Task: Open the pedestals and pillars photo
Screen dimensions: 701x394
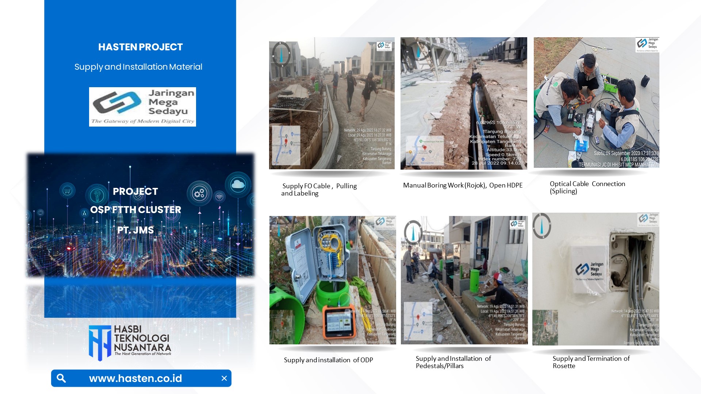Action: [464, 280]
